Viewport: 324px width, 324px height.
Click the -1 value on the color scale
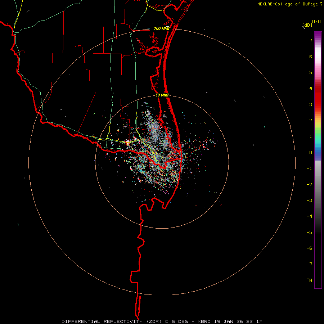coord(309,168)
